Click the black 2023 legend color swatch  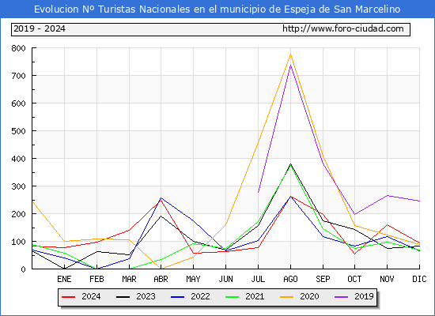pos(123,297)
